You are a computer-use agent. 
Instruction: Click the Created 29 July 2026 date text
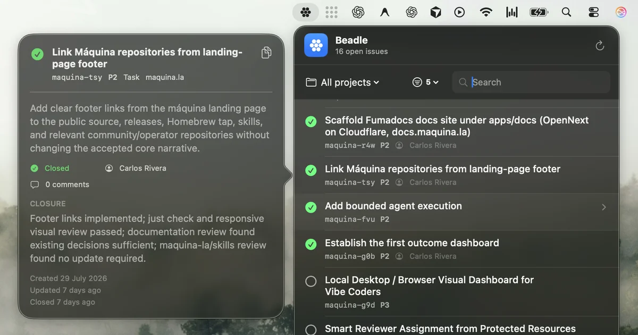69,278
